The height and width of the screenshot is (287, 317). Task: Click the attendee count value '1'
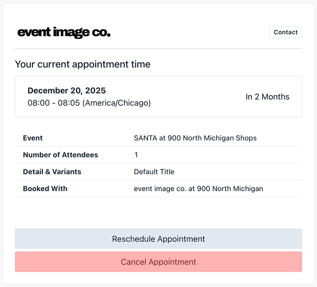tap(136, 155)
